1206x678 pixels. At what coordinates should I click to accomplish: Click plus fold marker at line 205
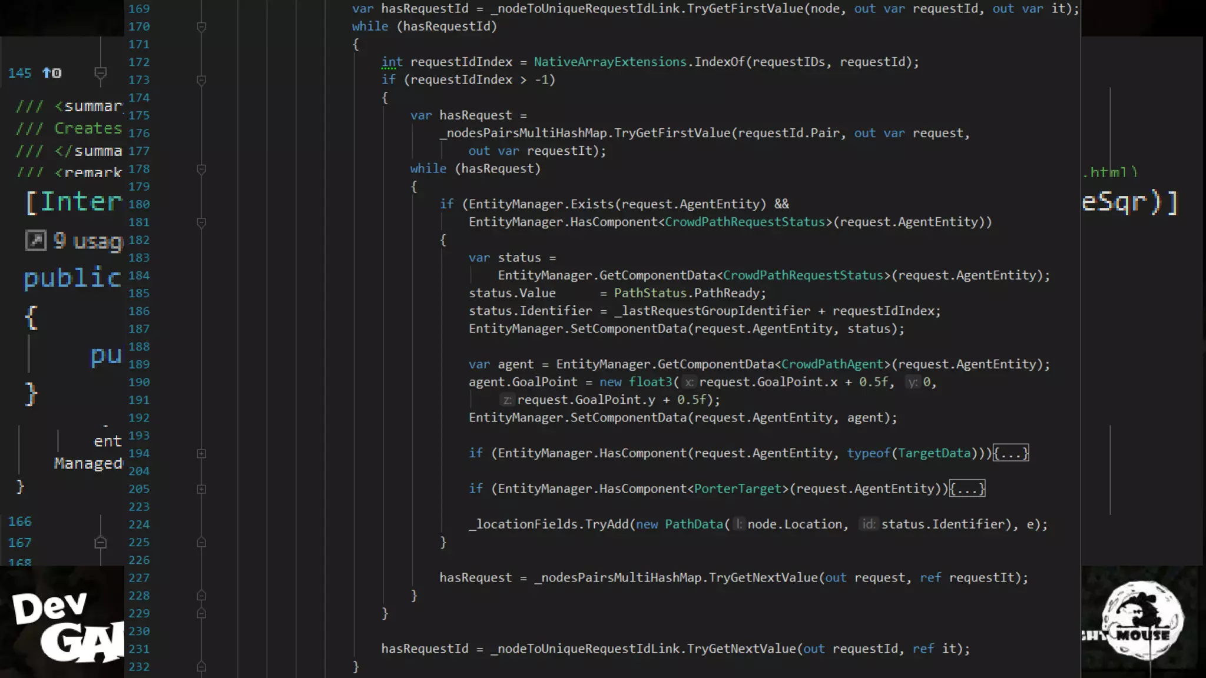[x=201, y=489]
